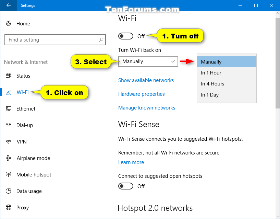Open Data usage settings
The height and width of the screenshot is (219, 280).
(x=29, y=191)
